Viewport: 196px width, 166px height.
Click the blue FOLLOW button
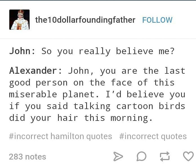pos(157,20)
